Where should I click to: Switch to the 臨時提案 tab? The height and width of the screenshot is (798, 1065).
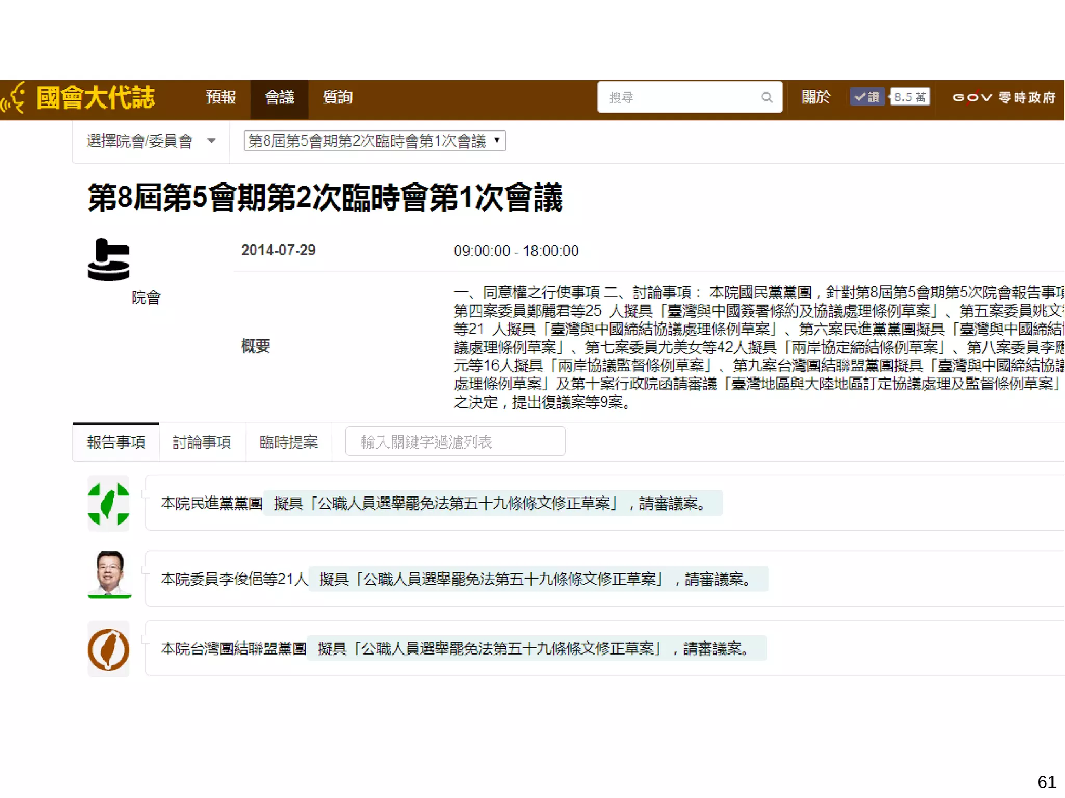tap(288, 442)
